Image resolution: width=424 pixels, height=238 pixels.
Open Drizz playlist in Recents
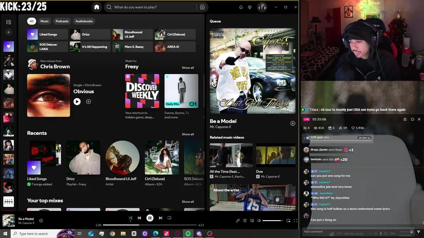pos(83,158)
